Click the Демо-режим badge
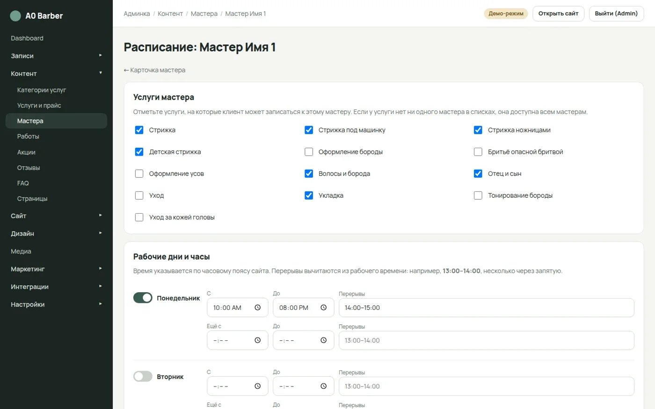The image size is (655, 409). point(506,14)
